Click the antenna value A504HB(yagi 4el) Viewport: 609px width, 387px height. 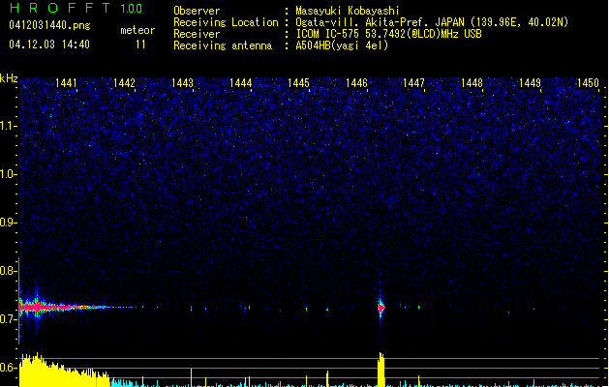342,45
